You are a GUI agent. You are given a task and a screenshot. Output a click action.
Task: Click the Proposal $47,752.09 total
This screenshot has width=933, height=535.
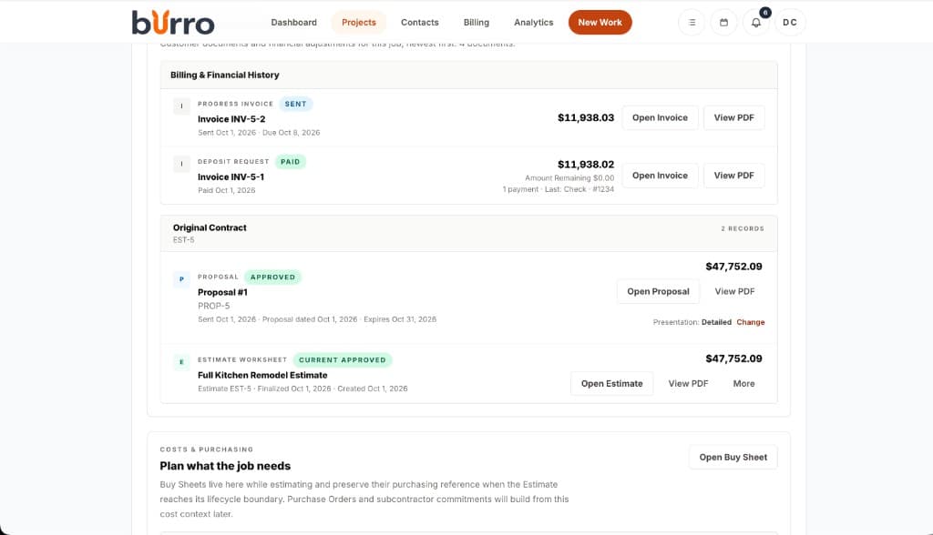[x=733, y=267]
